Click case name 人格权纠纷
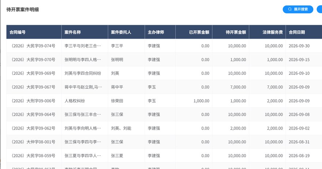Screen dimensions: 322x169 [x=75, y=101]
